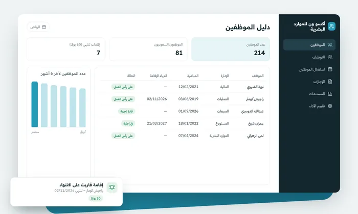Click the الرياض branch selector
Screen dimensions: 358x214
(x=38, y=27)
